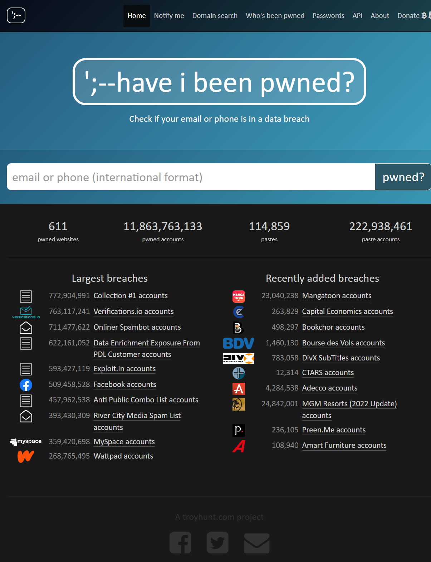Click the email envelope icon in the footer
431x562 pixels.
256,543
